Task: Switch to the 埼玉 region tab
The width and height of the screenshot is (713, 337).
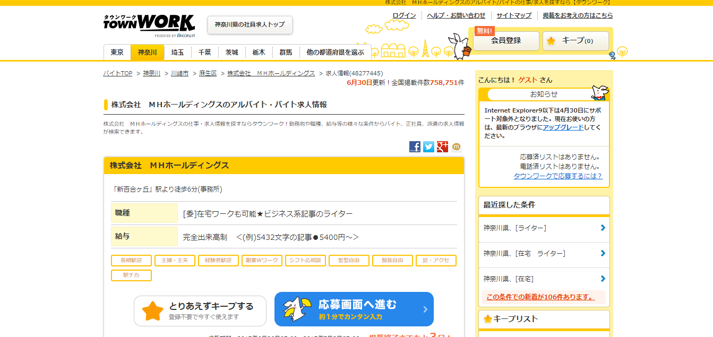Action: pos(177,52)
